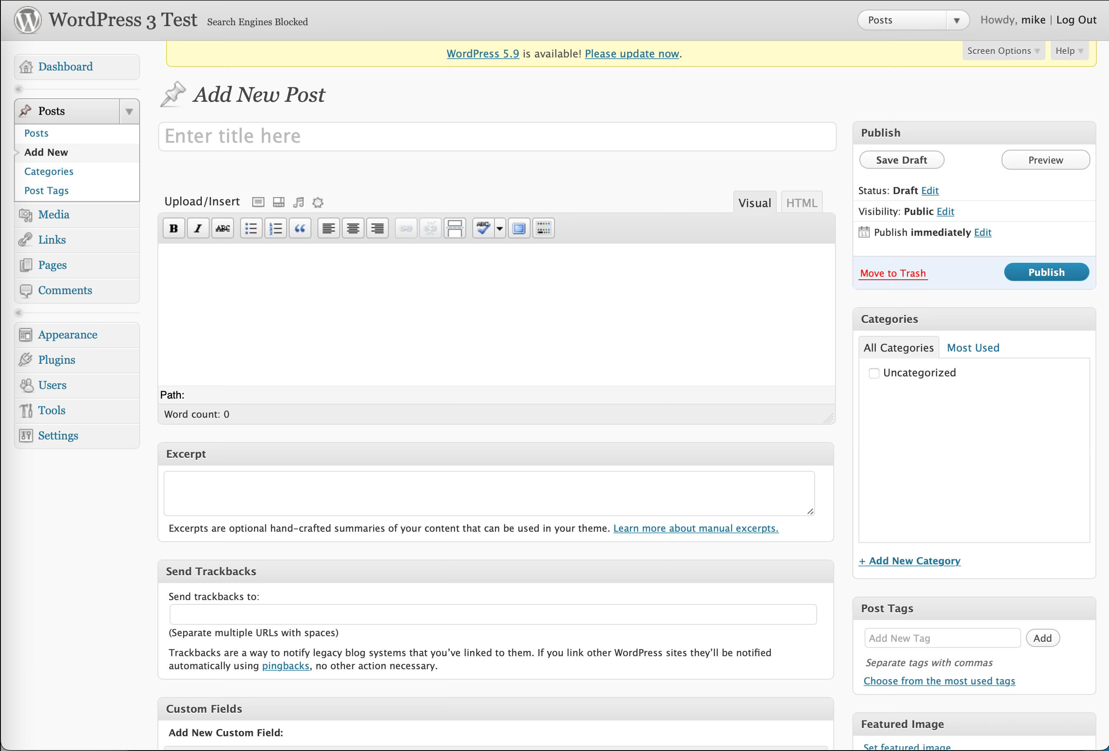Switch editor to Visual tab
The image size is (1109, 751).
[755, 202]
